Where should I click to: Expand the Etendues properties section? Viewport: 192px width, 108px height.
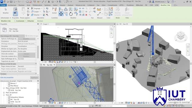36,74
